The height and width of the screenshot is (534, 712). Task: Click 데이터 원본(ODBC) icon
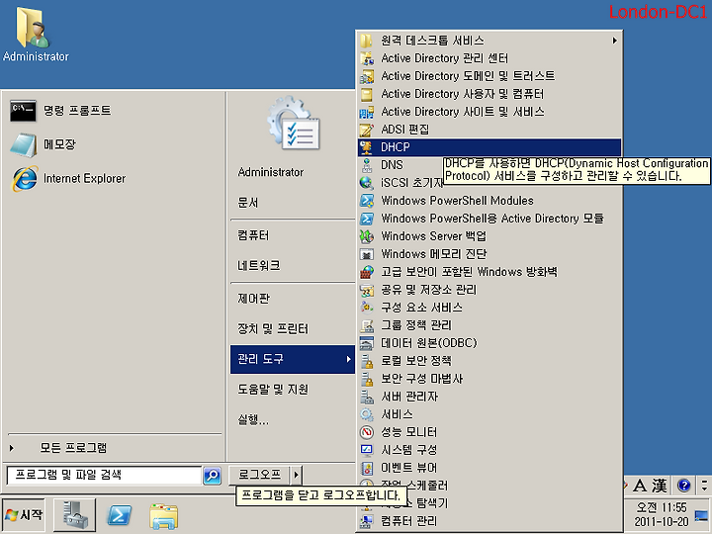(x=367, y=343)
